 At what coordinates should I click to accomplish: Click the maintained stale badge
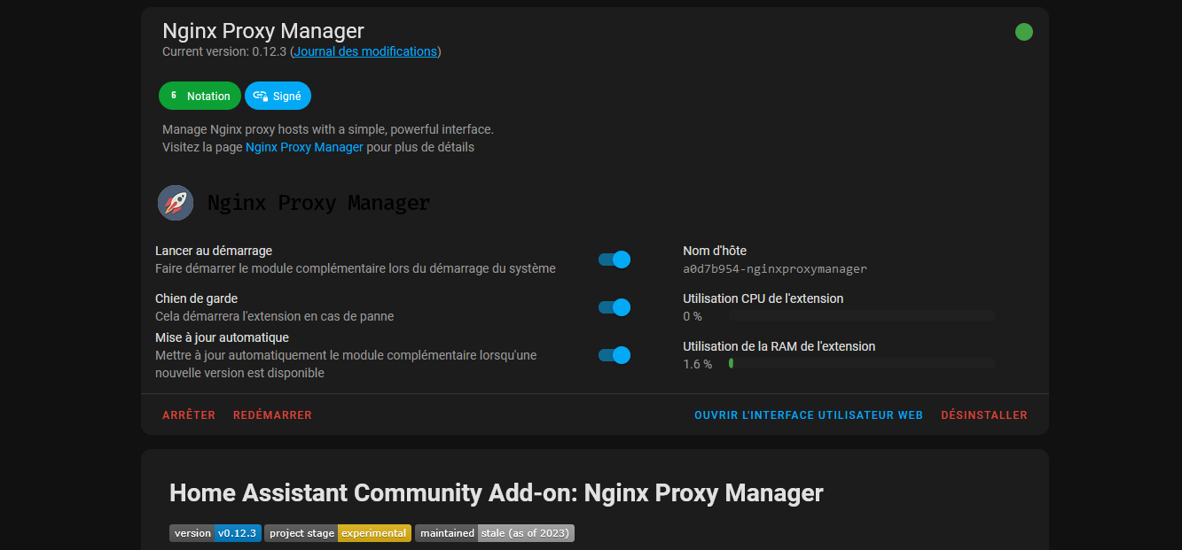click(495, 533)
